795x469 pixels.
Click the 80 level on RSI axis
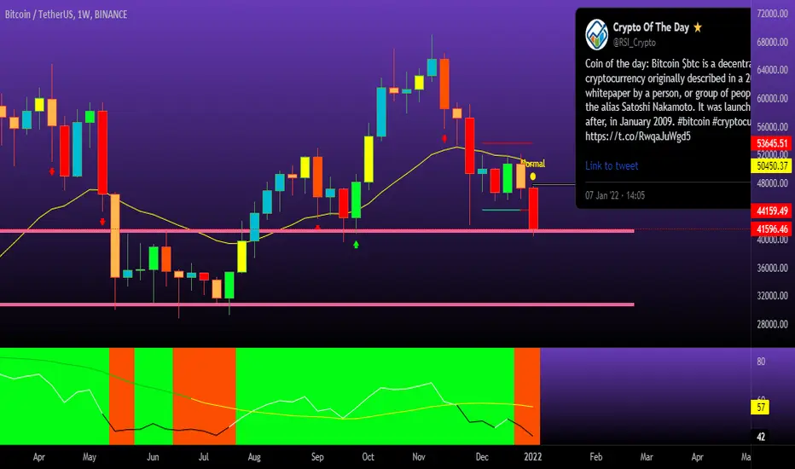coord(761,362)
